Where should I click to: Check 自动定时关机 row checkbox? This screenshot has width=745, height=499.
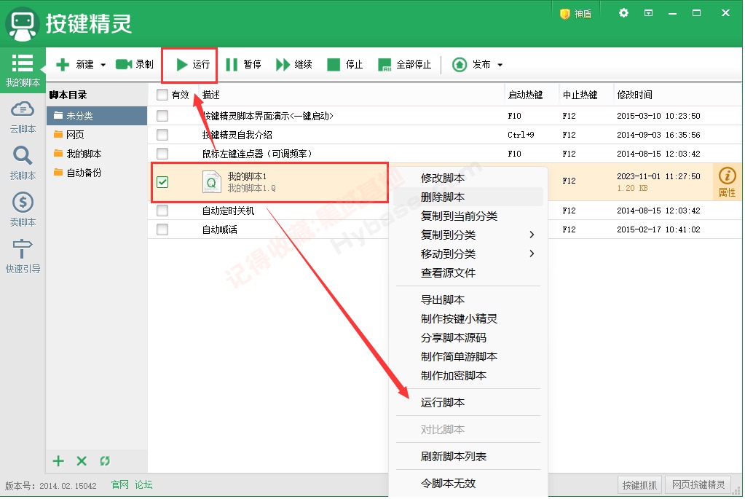[162, 210]
